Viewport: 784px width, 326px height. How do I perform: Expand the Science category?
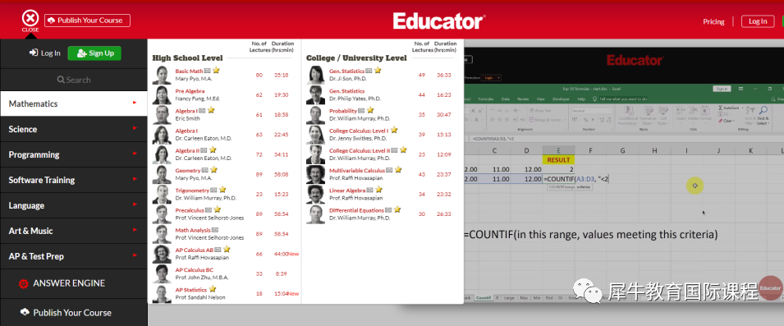point(74,129)
